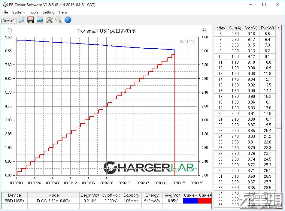Click the red CurveA color swatch
The height and width of the screenshot is (211, 285).
205,201
